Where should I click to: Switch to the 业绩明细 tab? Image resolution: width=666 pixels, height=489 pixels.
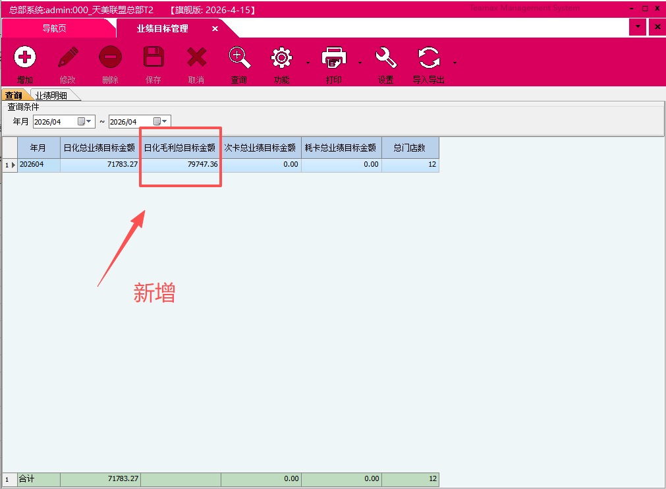coord(51,96)
